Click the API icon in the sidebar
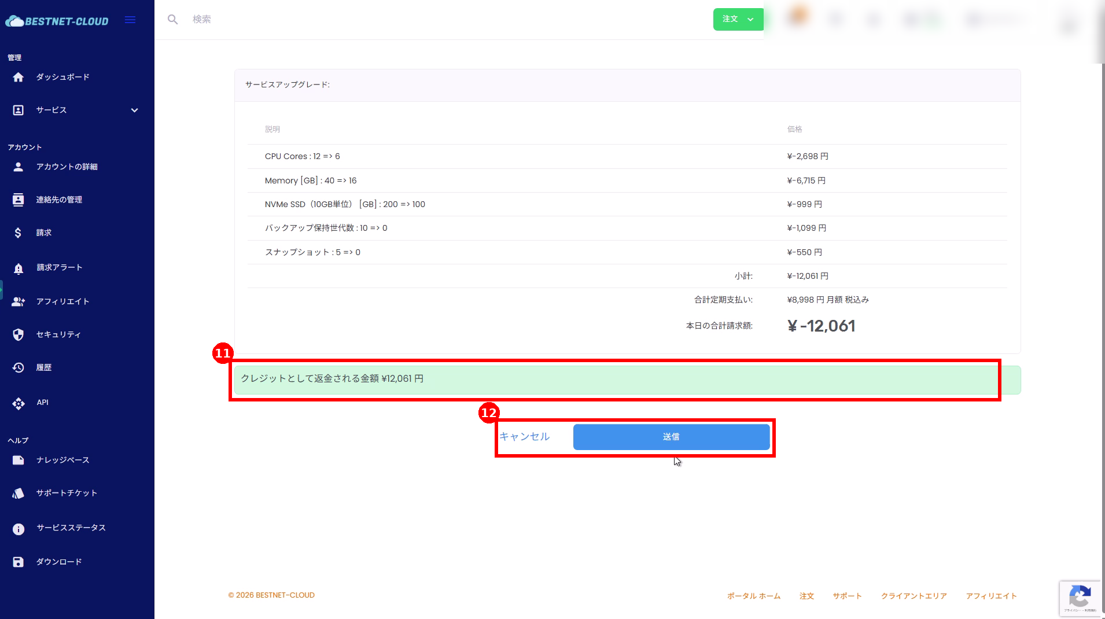 [18, 403]
